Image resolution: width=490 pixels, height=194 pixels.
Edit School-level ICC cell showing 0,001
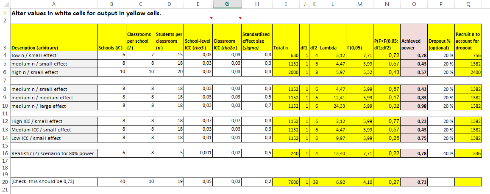(x=198, y=153)
